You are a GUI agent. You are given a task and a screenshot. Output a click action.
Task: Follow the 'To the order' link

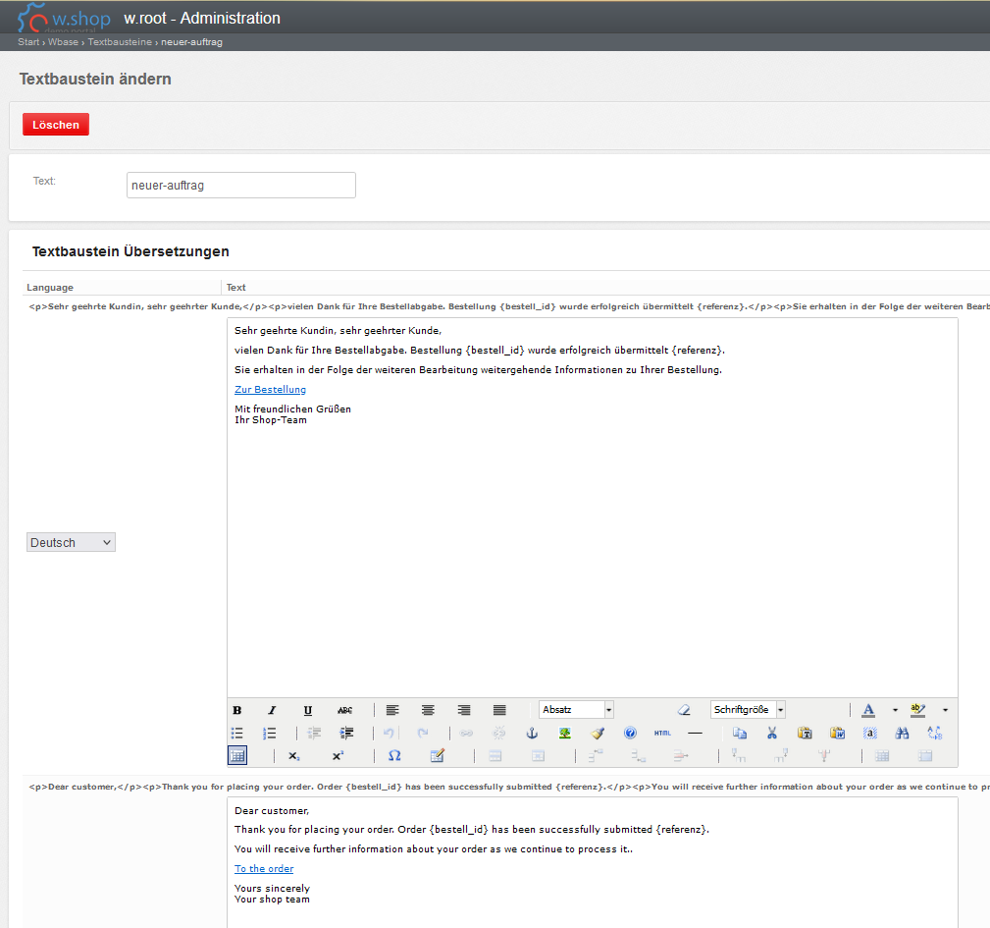[264, 869]
